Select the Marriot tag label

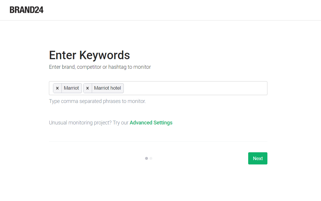(x=71, y=88)
